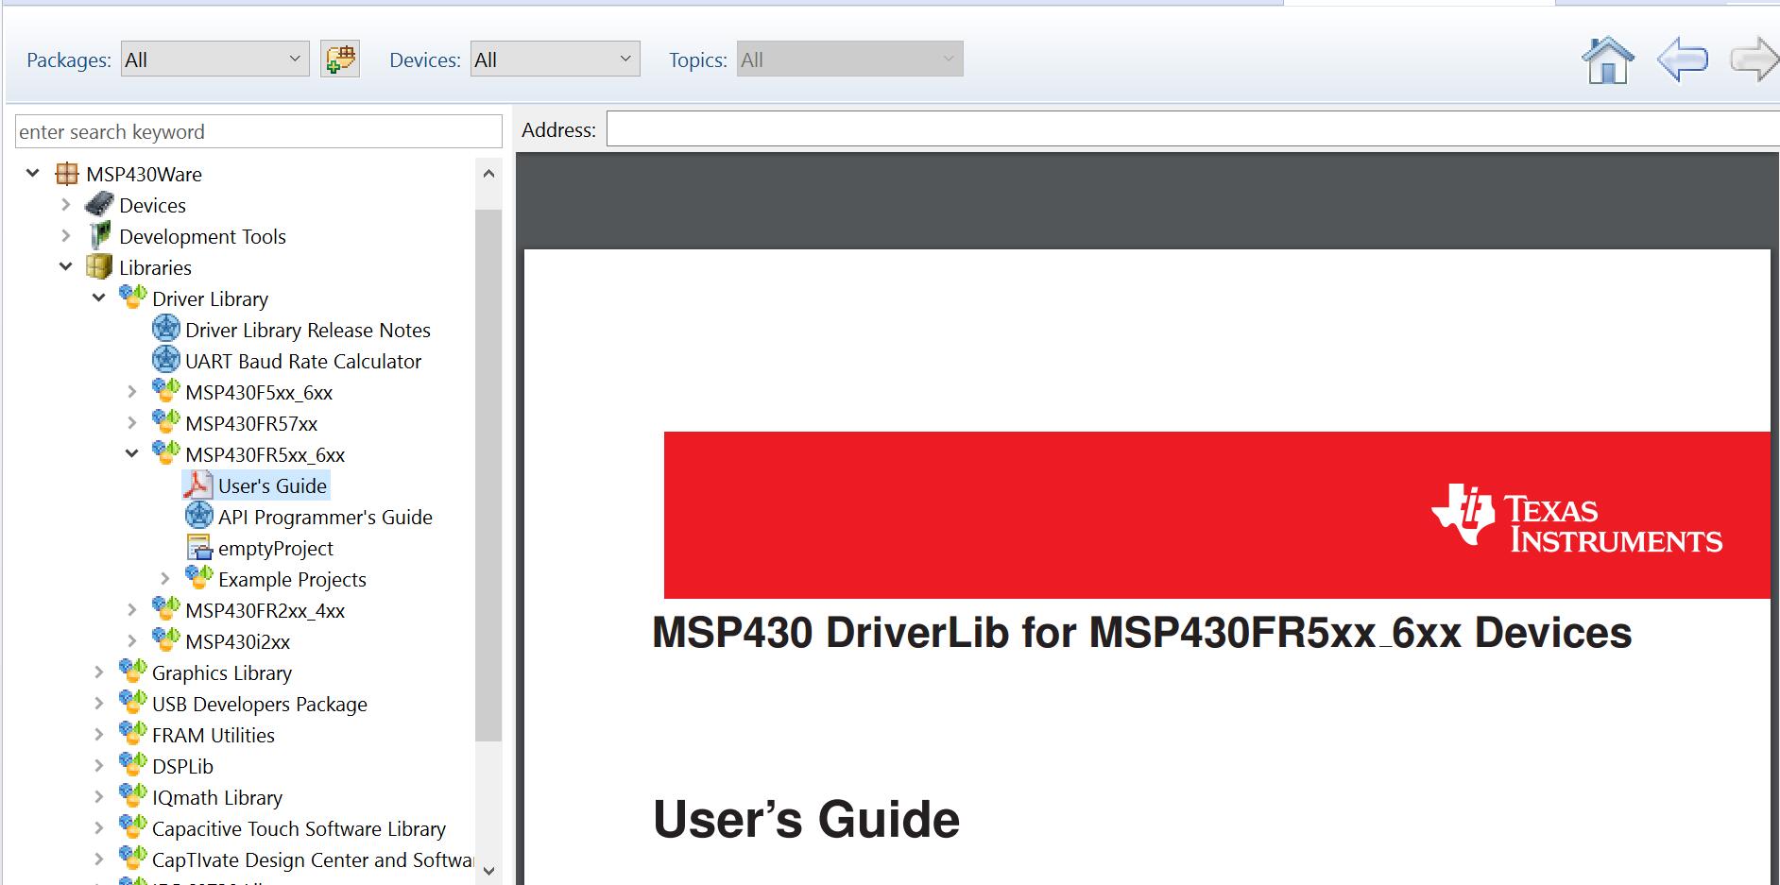Open API Programmer's Guide entry
1780x885 pixels.
325,517
